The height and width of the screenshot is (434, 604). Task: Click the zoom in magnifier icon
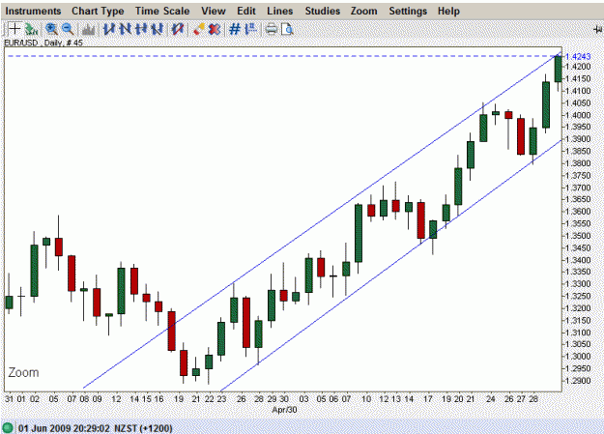pos(51,29)
